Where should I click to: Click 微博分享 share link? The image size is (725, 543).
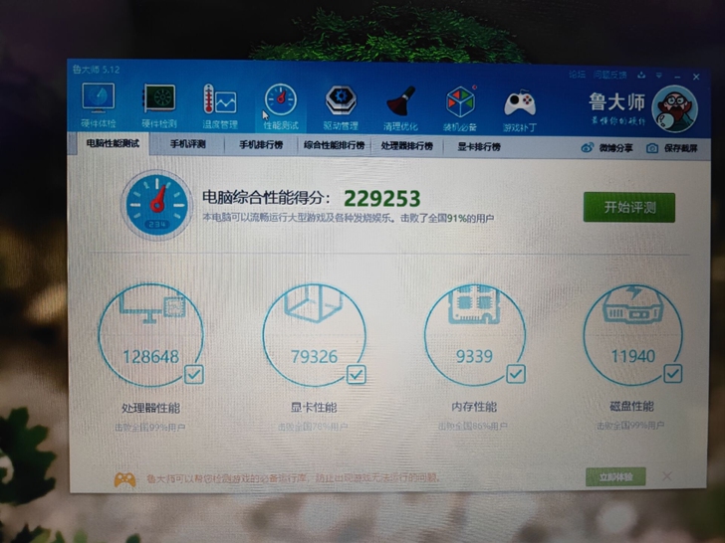tap(615, 148)
